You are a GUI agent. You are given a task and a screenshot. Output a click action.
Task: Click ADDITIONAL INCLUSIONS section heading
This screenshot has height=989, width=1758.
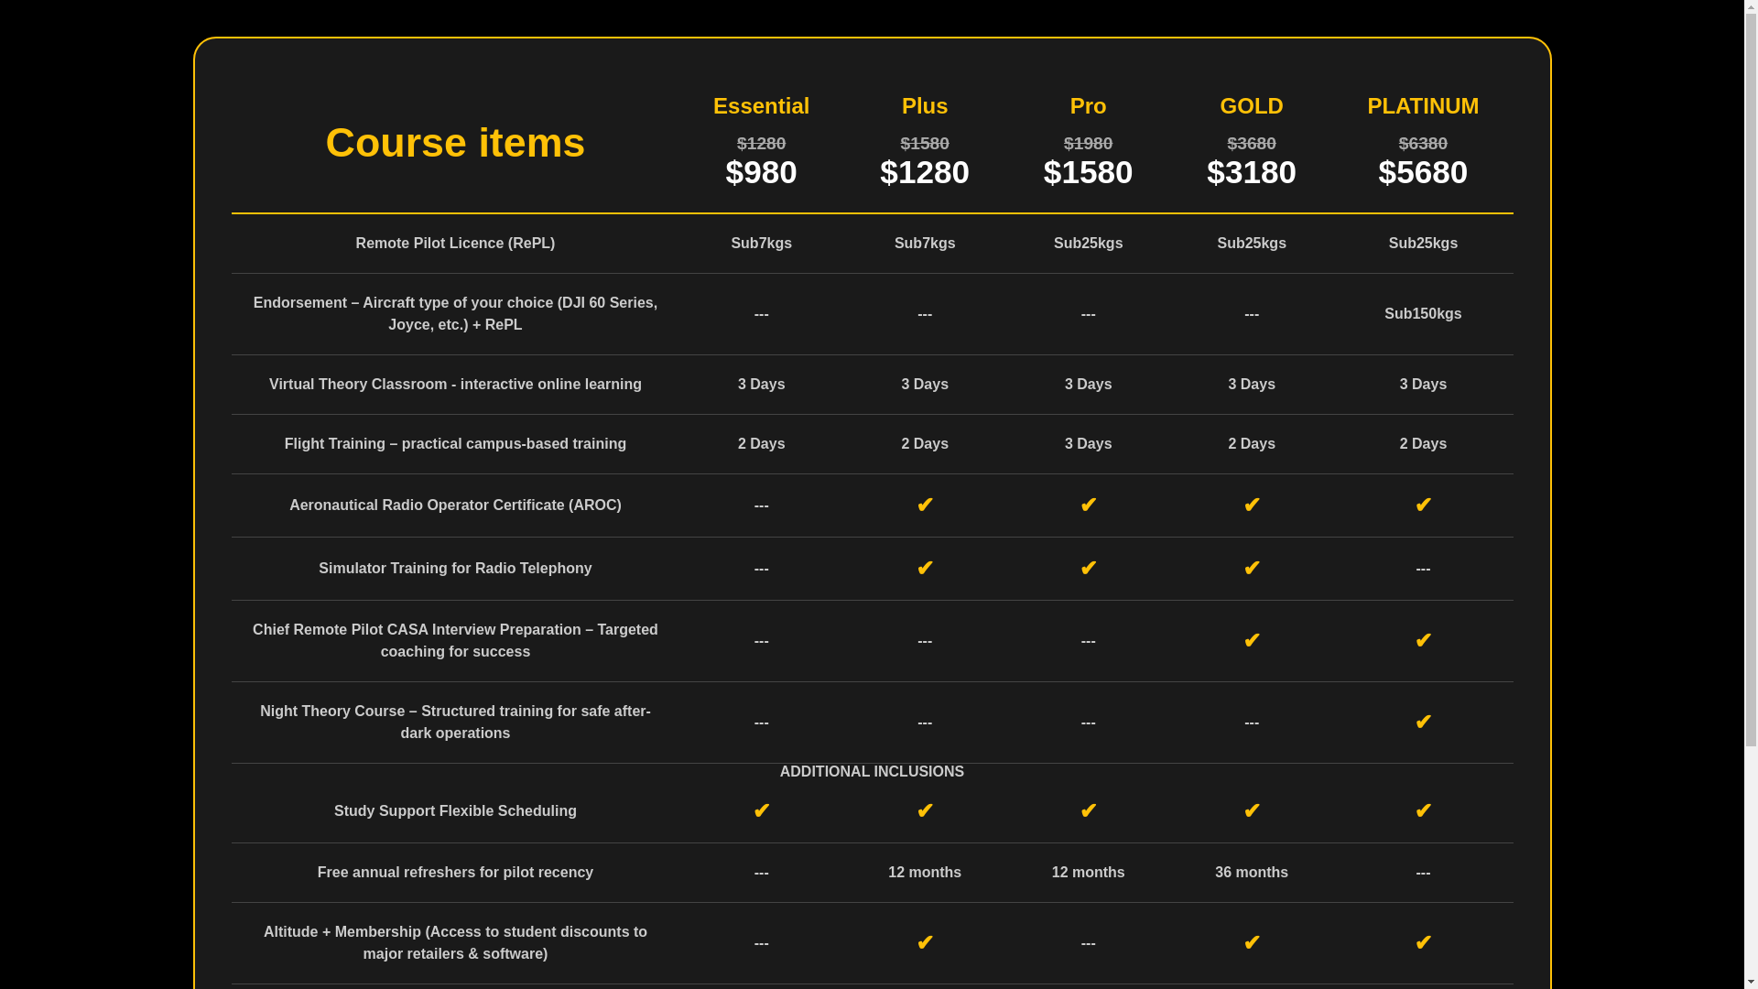pyautogui.click(x=872, y=772)
